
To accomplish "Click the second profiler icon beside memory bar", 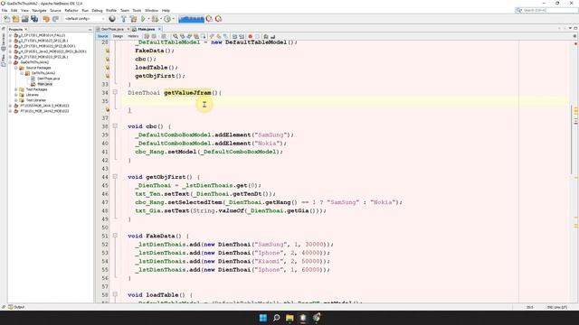I will 219,19.
